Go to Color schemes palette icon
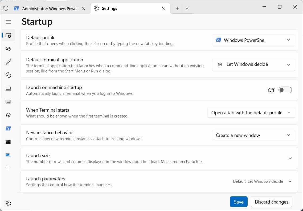This screenshot has height=211, width=303. pos(8,75)
